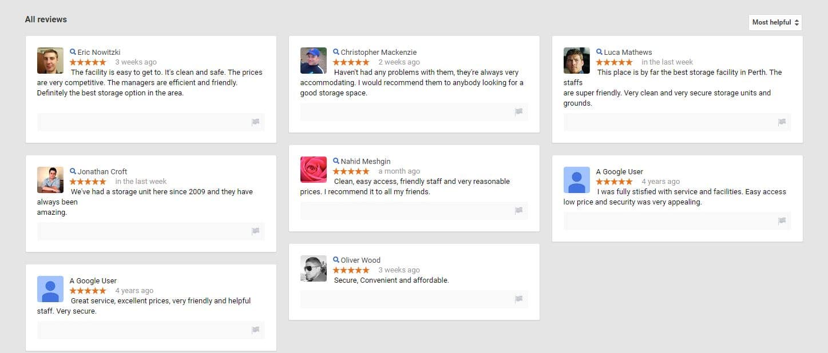Flag Eric Nowitzki's review
Image resolution: width=828 pixels, height=353 pixels.
click(x=256, y=122)
